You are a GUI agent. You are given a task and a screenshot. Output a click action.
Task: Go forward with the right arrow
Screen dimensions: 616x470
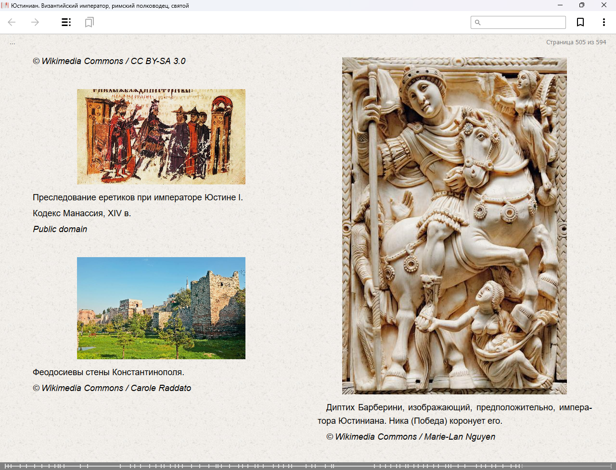(x=35, y=22)
